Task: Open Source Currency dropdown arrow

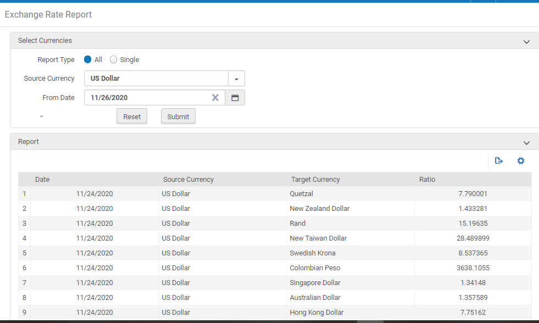Action: [x=236, y=79]
